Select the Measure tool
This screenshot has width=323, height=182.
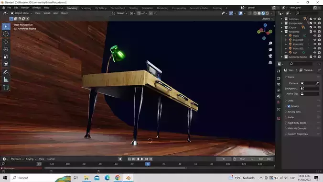pos(6,80)
